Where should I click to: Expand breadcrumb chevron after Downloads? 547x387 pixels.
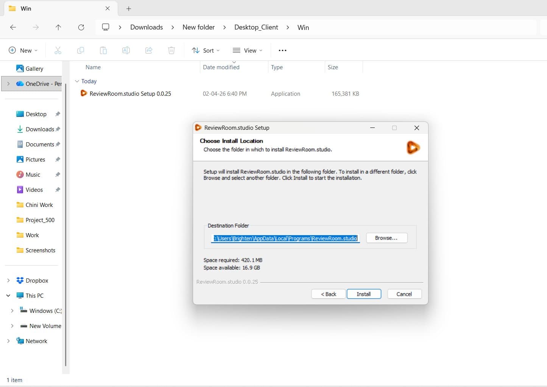click(x=173, y=27)
